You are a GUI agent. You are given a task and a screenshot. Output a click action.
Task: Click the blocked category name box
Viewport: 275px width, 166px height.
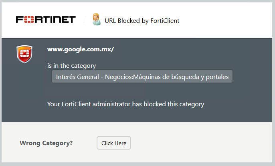click(x=142, y=77)
